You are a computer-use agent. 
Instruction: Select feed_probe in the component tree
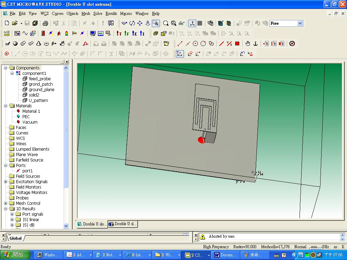tap(40, 79)
